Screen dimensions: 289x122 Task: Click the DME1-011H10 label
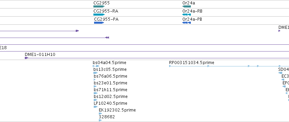tap(40, 55)
